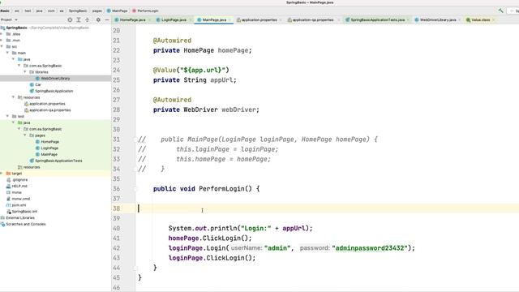Image resolution: width=519 pixels, height=292 pixels.
Task: Click the PerformLogin method name on line 36
Action: tap(221, 189)
